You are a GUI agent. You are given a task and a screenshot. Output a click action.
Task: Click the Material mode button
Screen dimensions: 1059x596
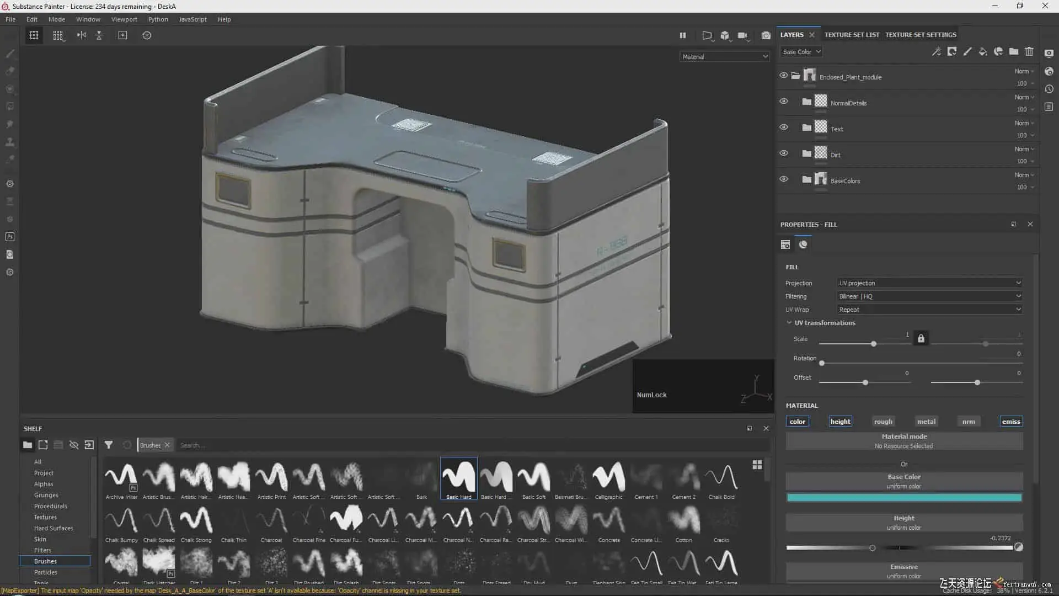click(x=904, y=440)
